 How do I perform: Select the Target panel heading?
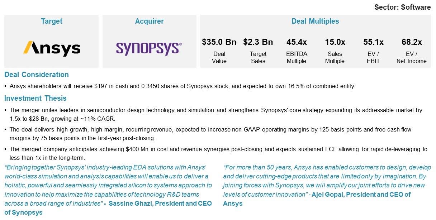[x=52, y=21]
